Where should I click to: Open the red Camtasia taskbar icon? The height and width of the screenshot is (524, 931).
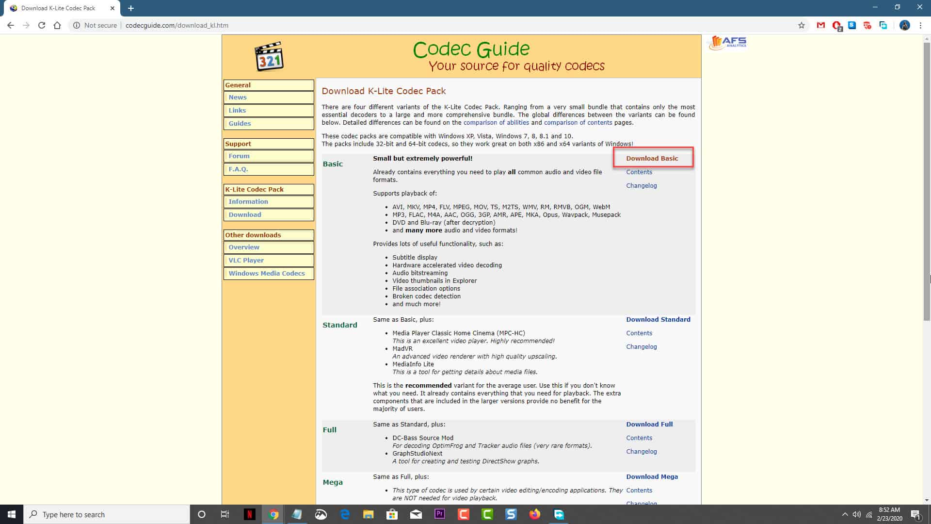coord(464,514)
